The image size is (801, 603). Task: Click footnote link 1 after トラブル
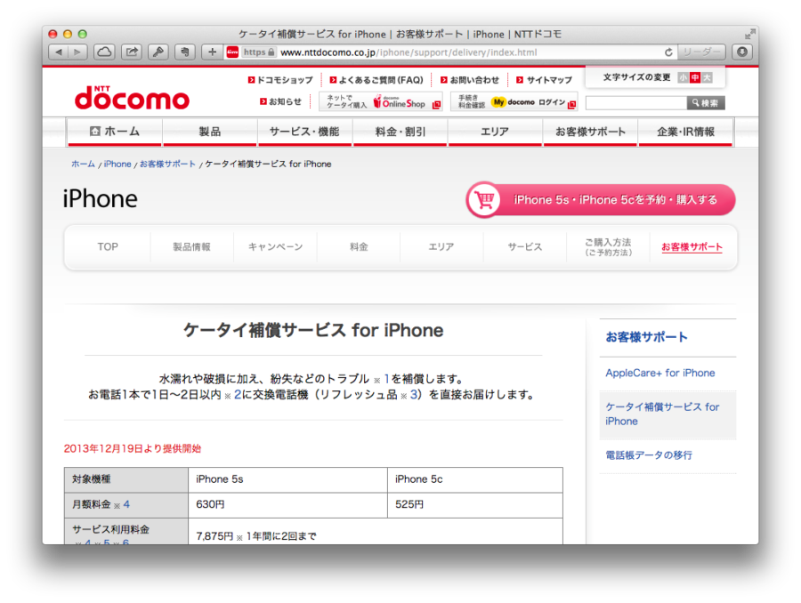click(387, 379)
